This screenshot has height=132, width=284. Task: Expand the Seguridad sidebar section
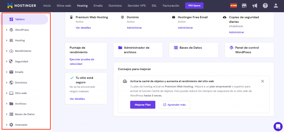point(21,62)
